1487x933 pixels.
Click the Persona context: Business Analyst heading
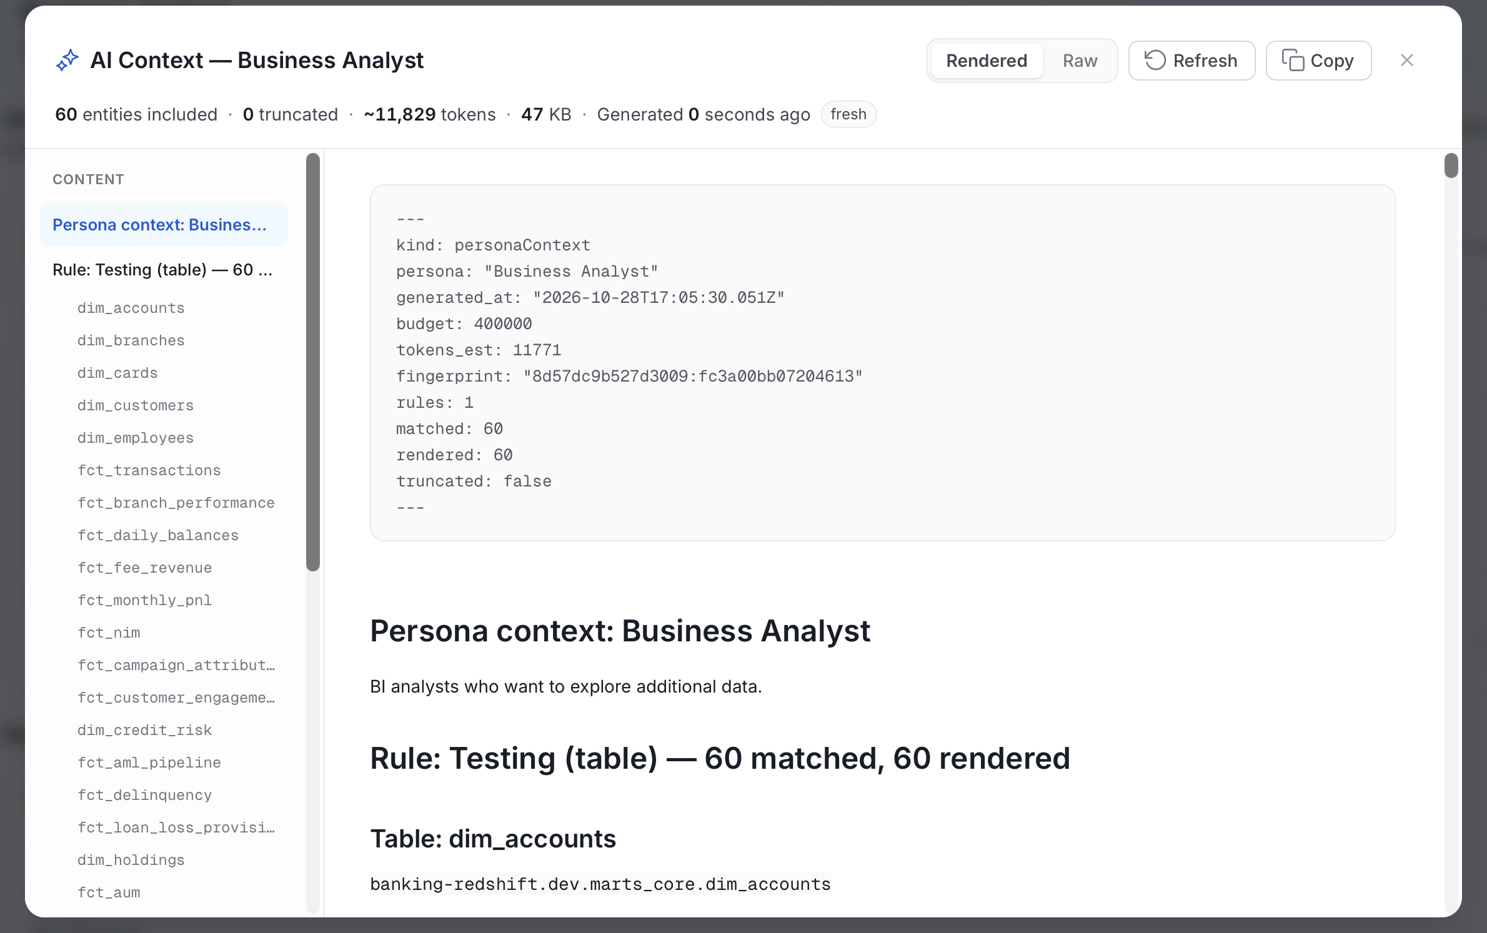620,631
